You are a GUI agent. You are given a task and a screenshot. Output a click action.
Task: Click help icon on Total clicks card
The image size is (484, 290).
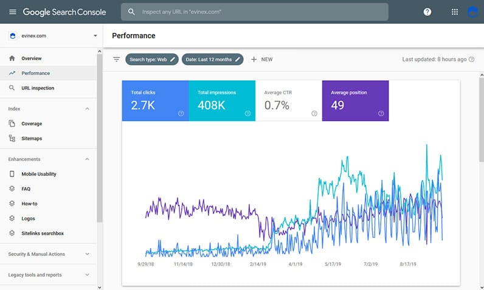pyautogui.click(x=181, y=114)
